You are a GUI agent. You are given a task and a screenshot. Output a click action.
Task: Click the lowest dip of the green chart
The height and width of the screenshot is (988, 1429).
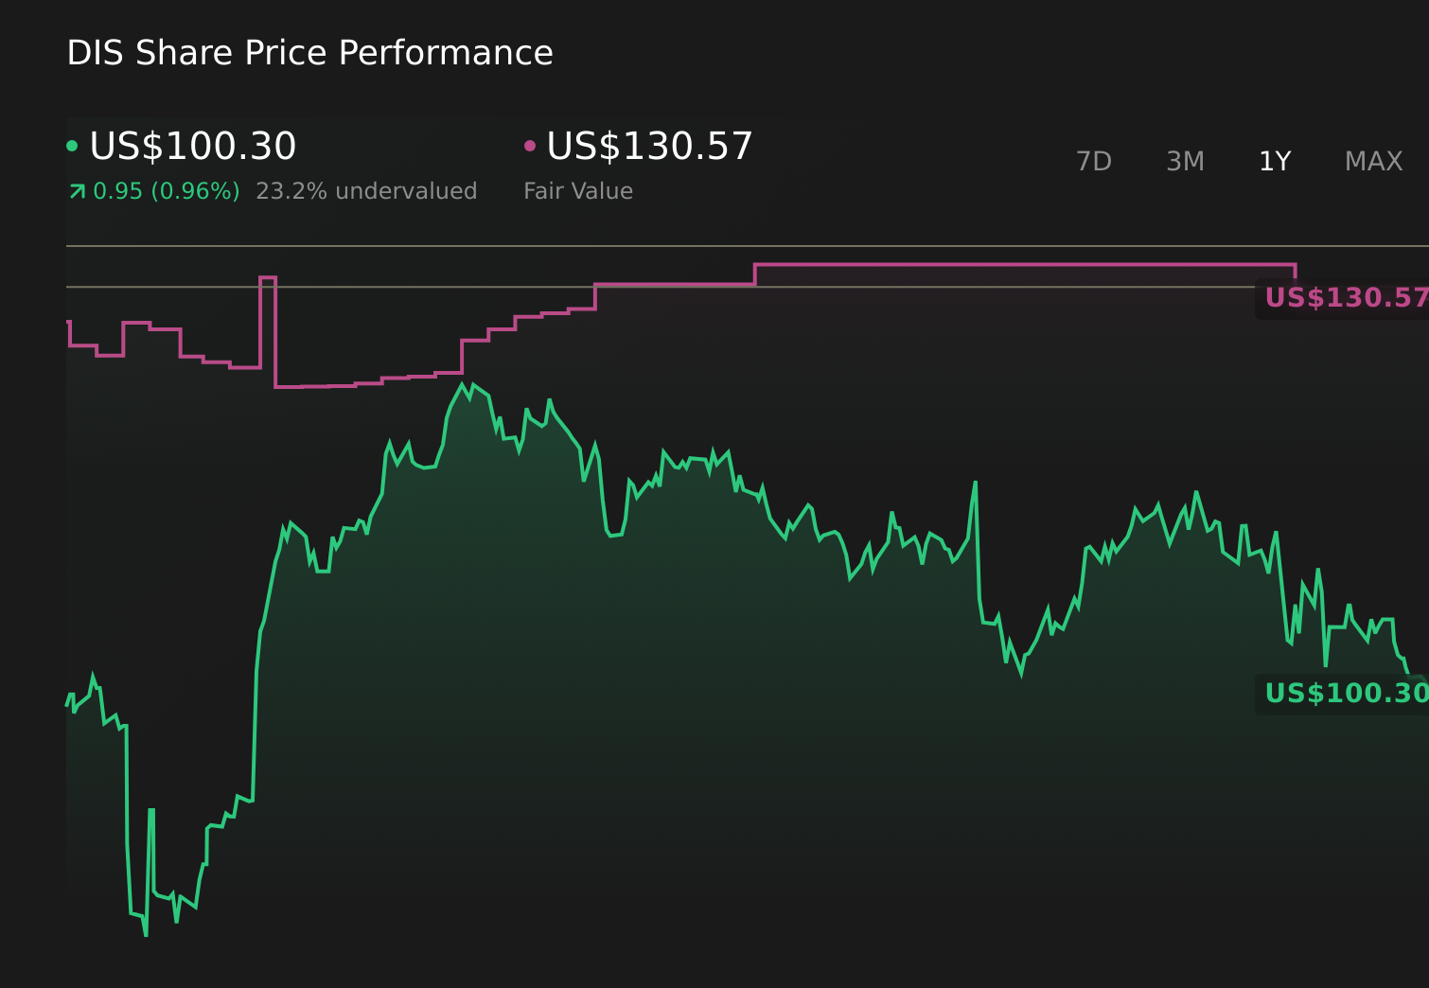coord(144,935)
